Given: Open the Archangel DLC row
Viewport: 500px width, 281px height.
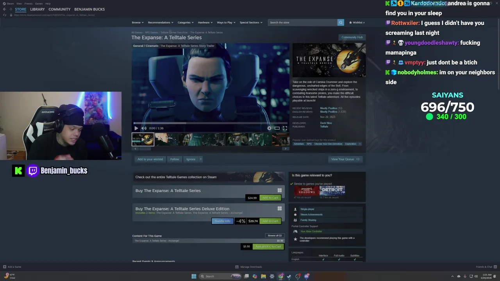Looking at the screenshot, I should 208,241.
